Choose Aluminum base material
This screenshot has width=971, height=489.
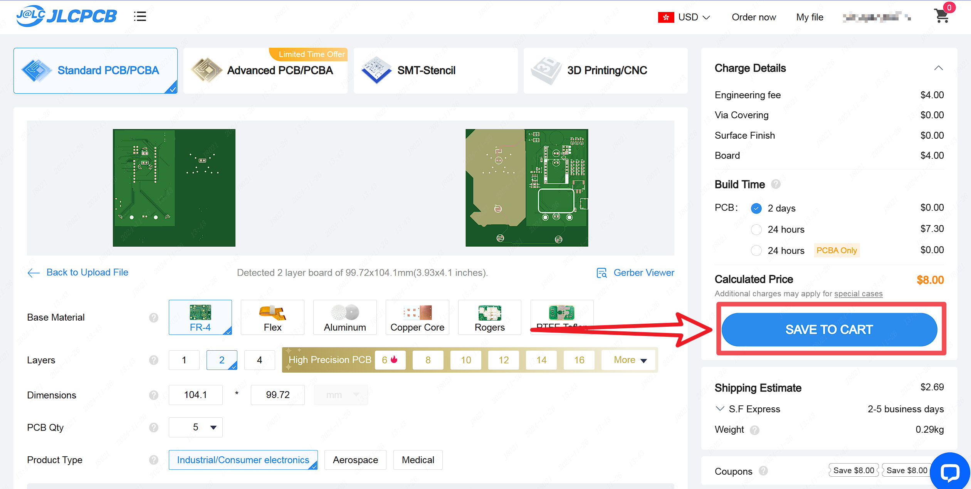[x=345, y=318]
